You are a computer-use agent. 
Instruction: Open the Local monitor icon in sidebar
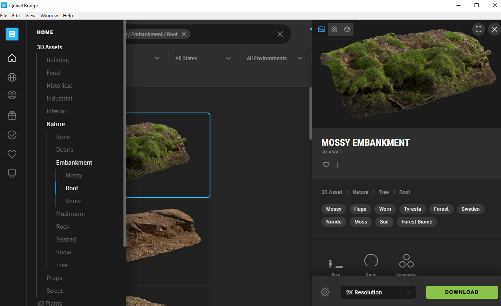pyautogui.click(x=12, y=173)
